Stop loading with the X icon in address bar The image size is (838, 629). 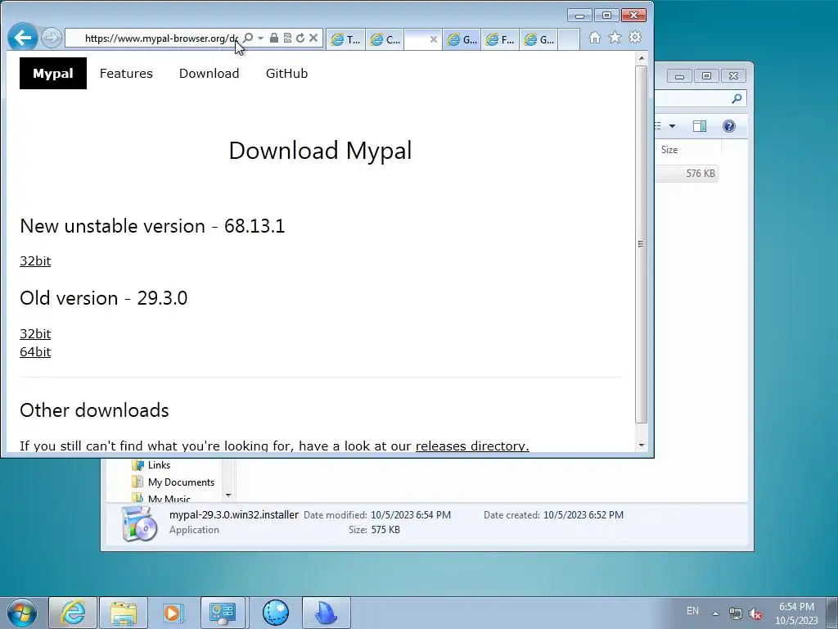(x=313, y=38)
